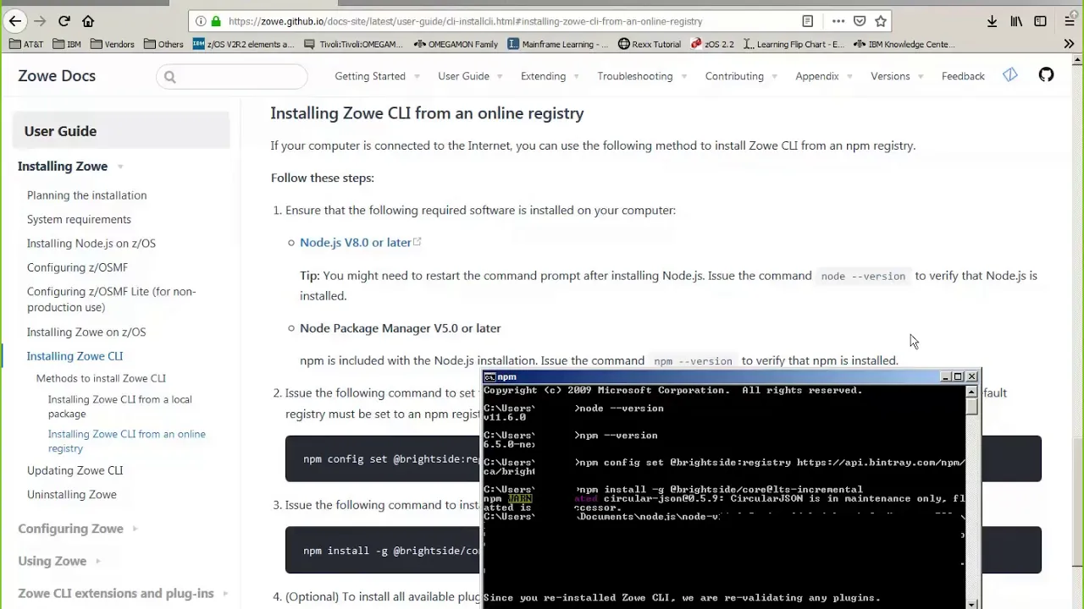This screenshot has width=1084, height=609.
Task: Expand Zowe CLI extensions and plug-ins
Action: (x=123, y=594)
